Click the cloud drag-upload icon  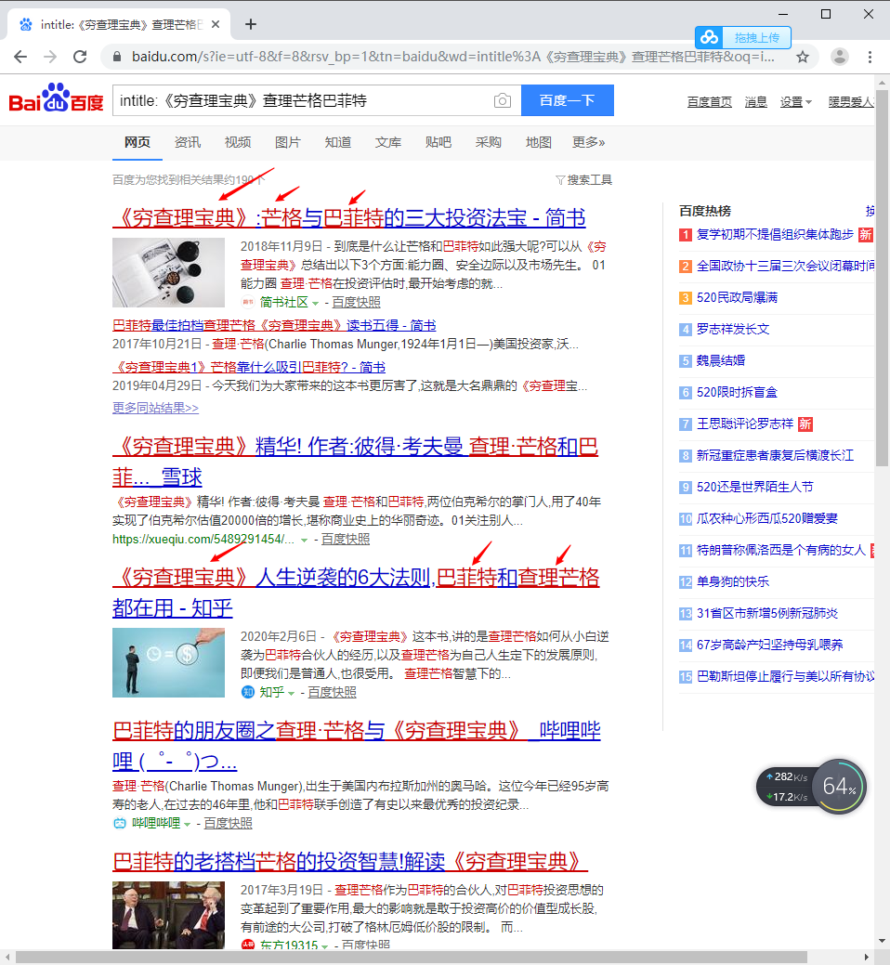[709, 37]
